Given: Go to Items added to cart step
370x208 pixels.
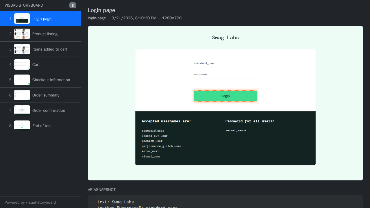Looking at the screenshot, I should (49, 49).
